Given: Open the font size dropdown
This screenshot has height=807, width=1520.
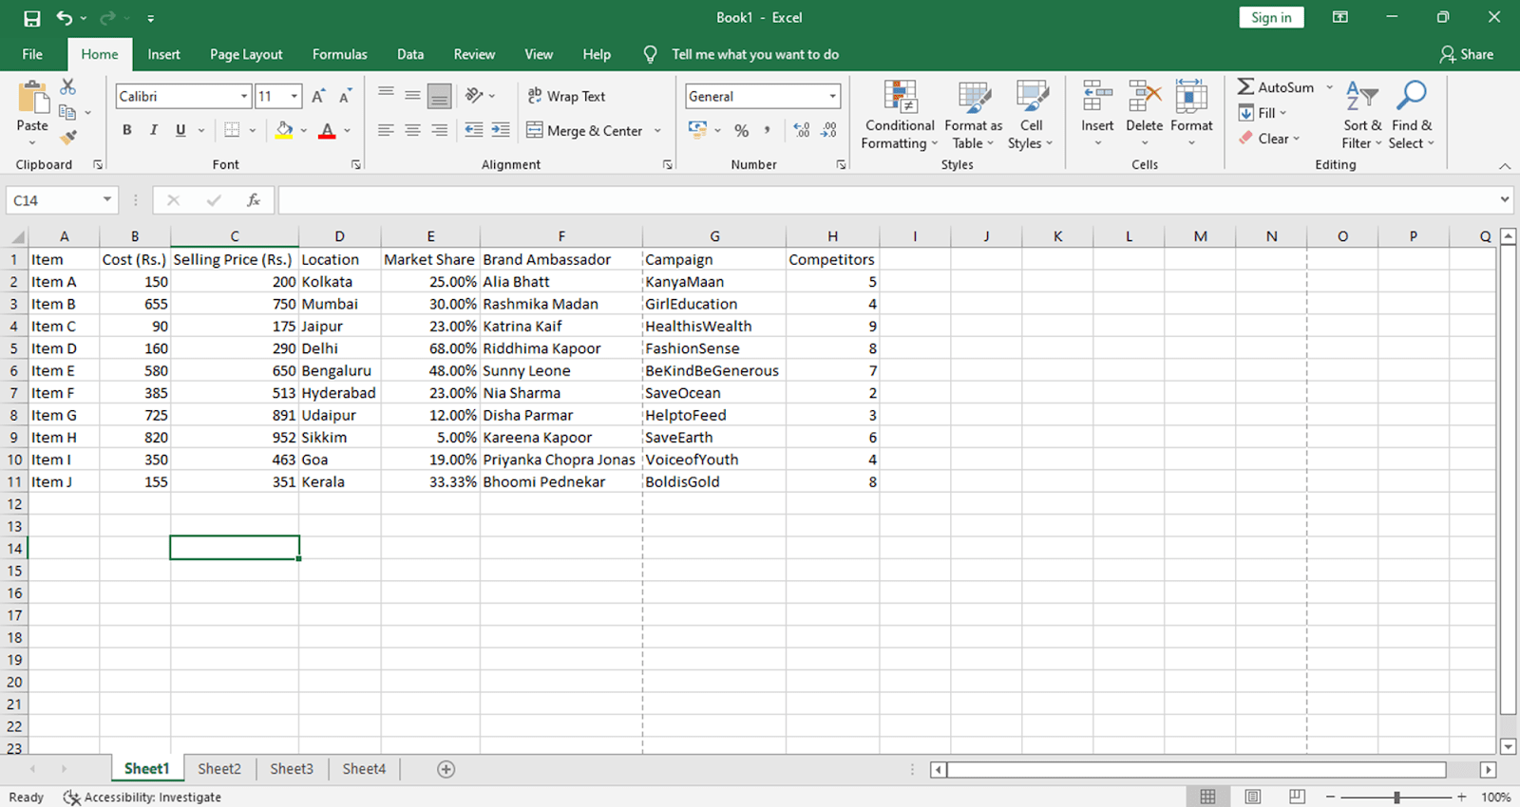Looking at the screenshot, I should coord(294,96).
